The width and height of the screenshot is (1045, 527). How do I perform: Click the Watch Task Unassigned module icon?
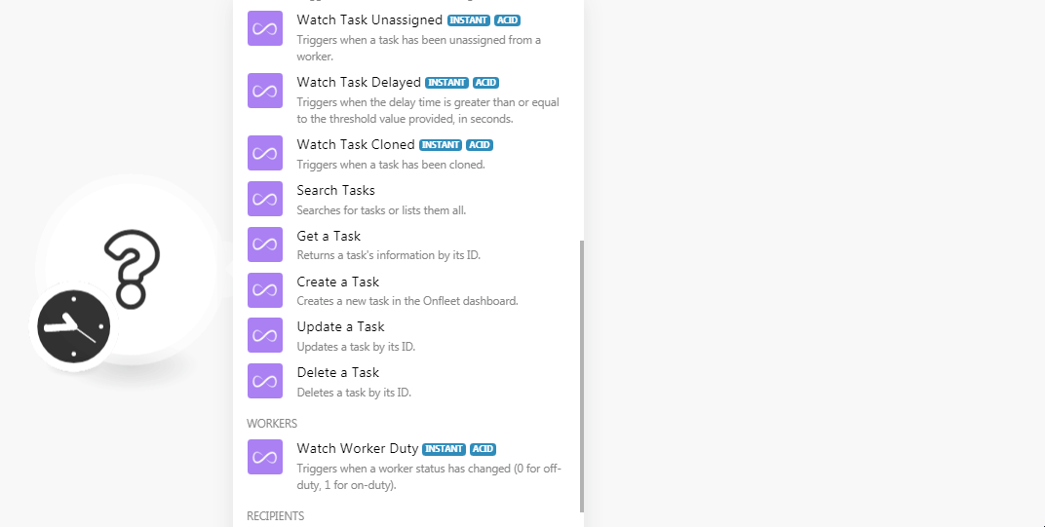(265, 29)
